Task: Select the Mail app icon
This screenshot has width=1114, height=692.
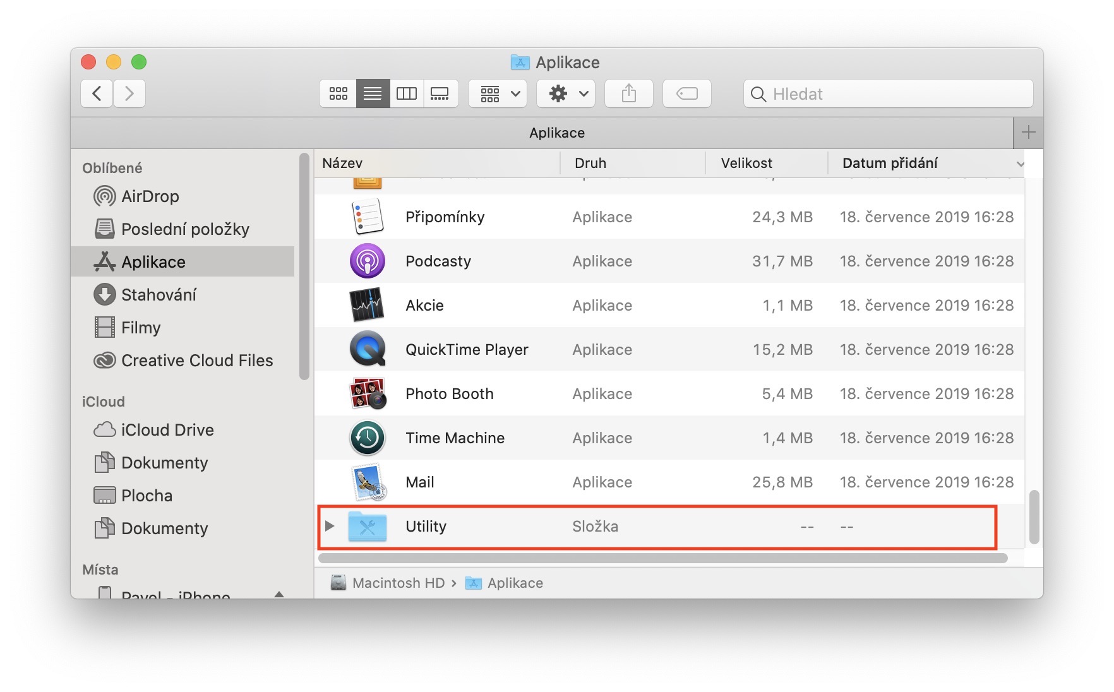Action: [368, 482]
